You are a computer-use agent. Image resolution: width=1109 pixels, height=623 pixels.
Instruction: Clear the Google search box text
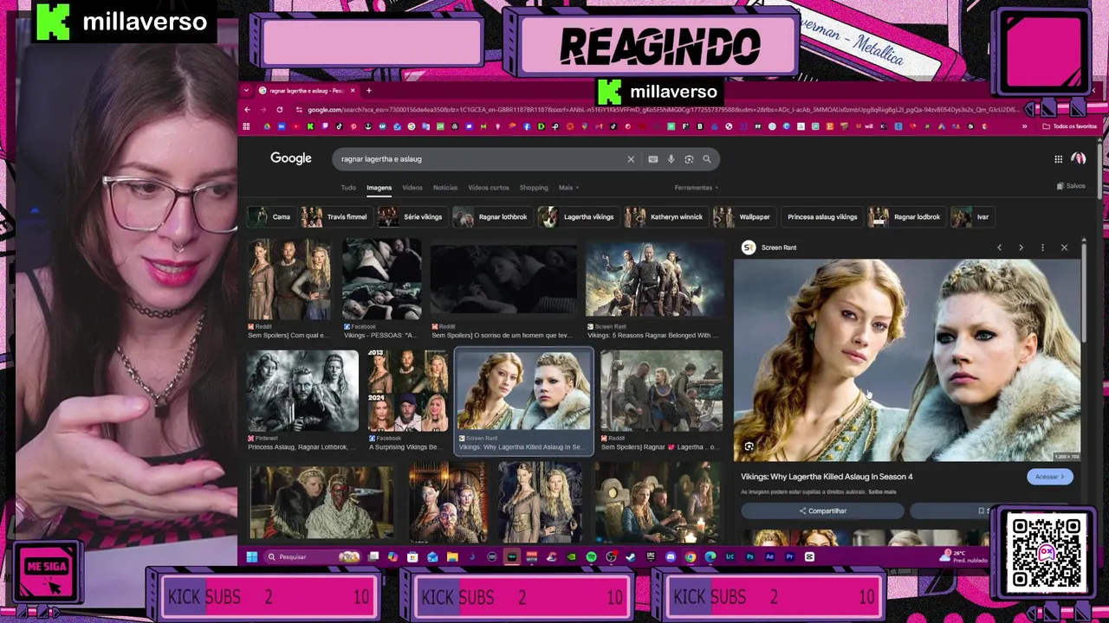tap(631, 159)
